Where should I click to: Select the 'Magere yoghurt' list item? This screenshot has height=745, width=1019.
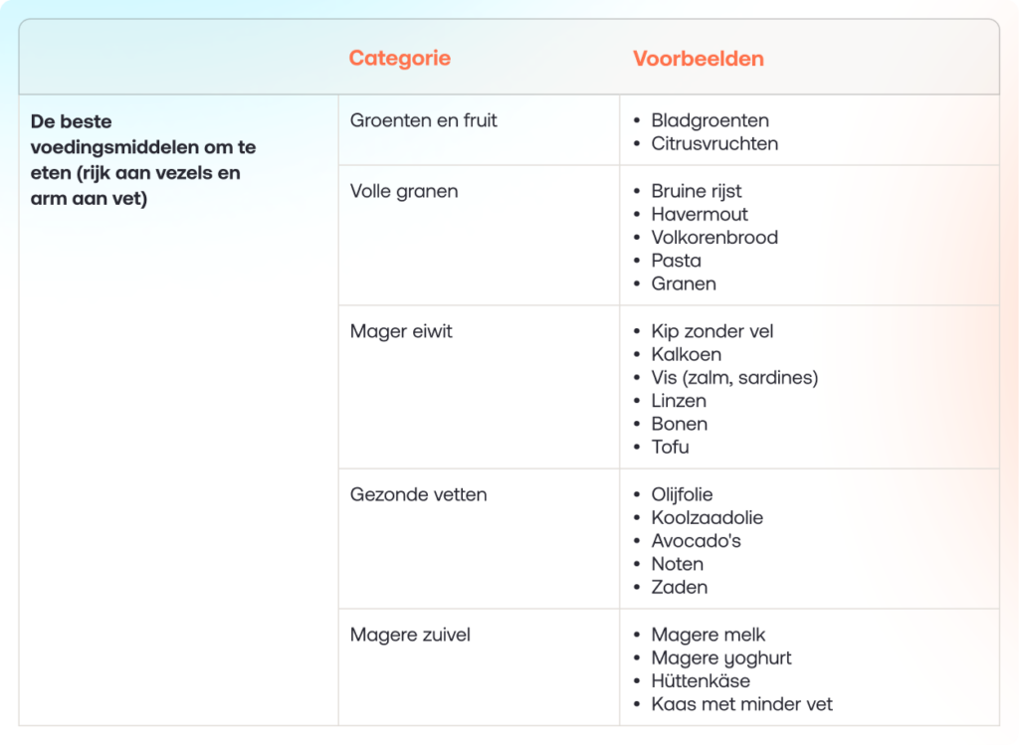pyautogui.click(x=721, y=657)
